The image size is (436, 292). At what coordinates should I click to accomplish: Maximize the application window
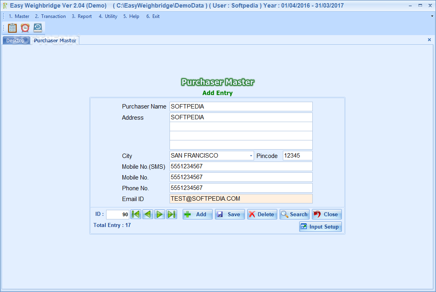point(420,6)
